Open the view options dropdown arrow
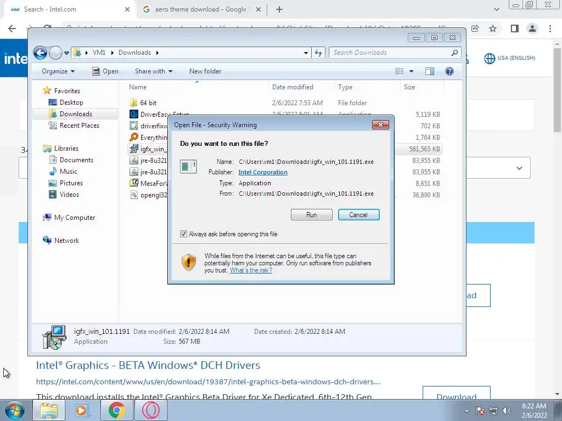This screenshot has height=421, width=562. coord(411,71)
